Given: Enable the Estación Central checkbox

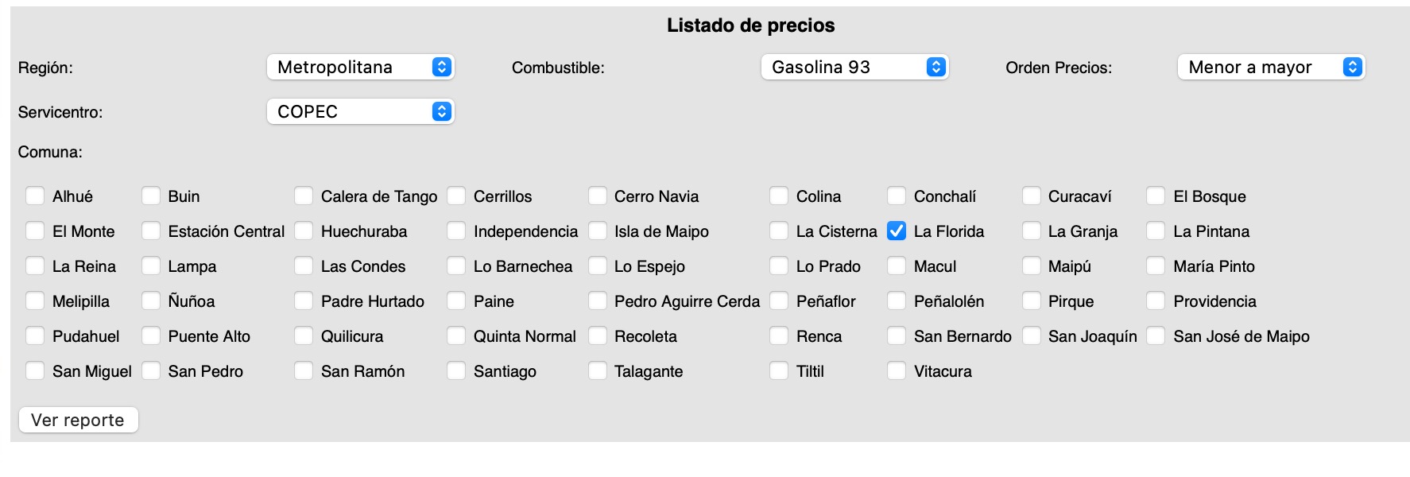Looking at the screenshot, I should coord(151,231).
